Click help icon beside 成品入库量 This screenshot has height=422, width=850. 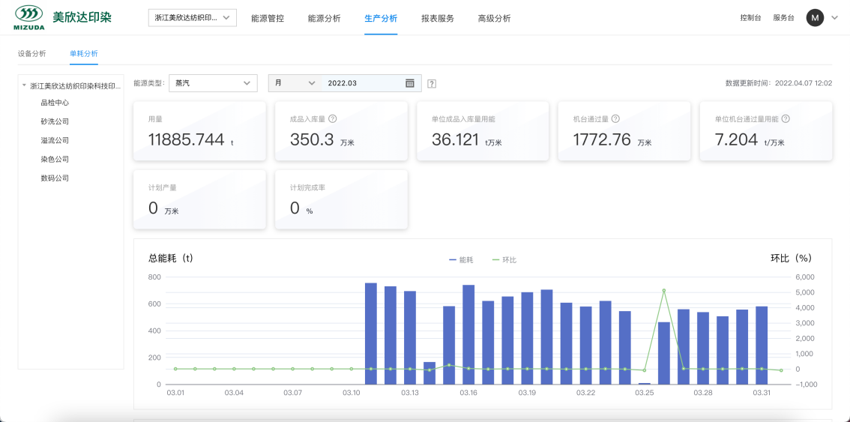coord(332,118)
